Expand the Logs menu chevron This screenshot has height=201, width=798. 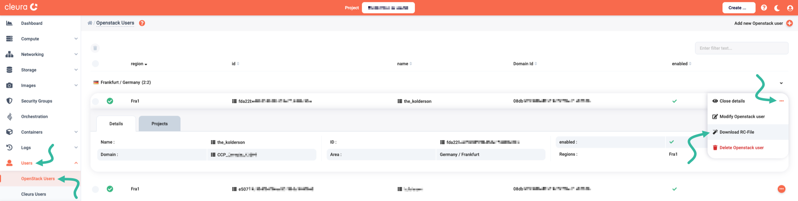(76, 148)
